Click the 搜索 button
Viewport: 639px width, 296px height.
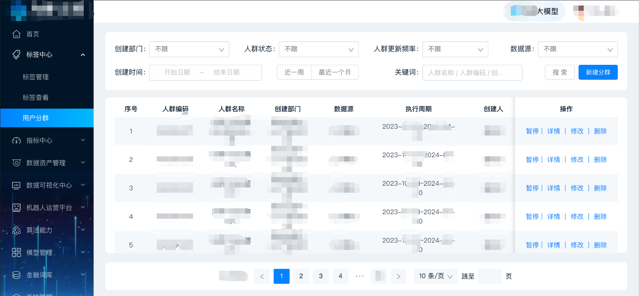[x=560, y=72]
